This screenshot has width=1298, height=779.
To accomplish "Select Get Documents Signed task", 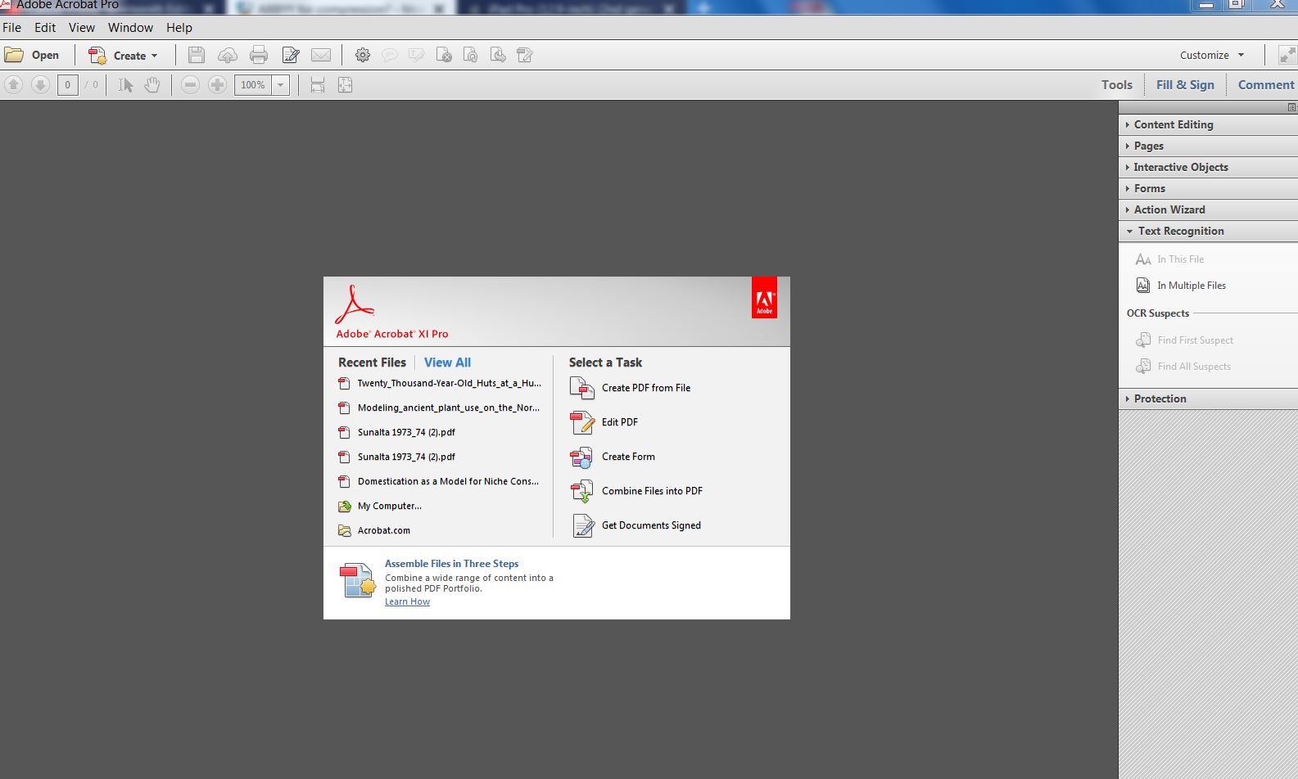I will click(x=635, y=525).
